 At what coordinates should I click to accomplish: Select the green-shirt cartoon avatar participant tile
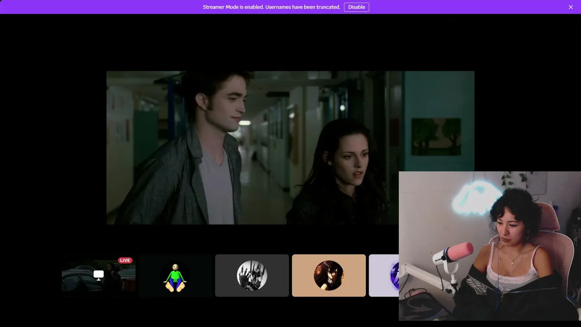point(175,275)
